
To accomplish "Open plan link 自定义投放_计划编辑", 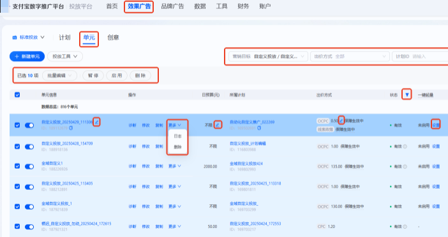I will [248, 143].
